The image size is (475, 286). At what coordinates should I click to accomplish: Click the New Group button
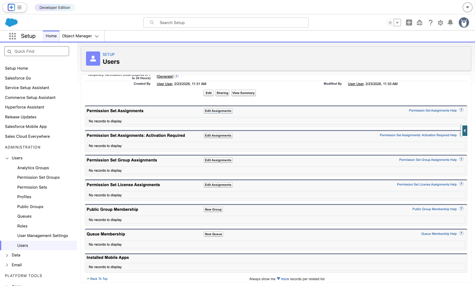pyautogui.click(x=213, y=210)
